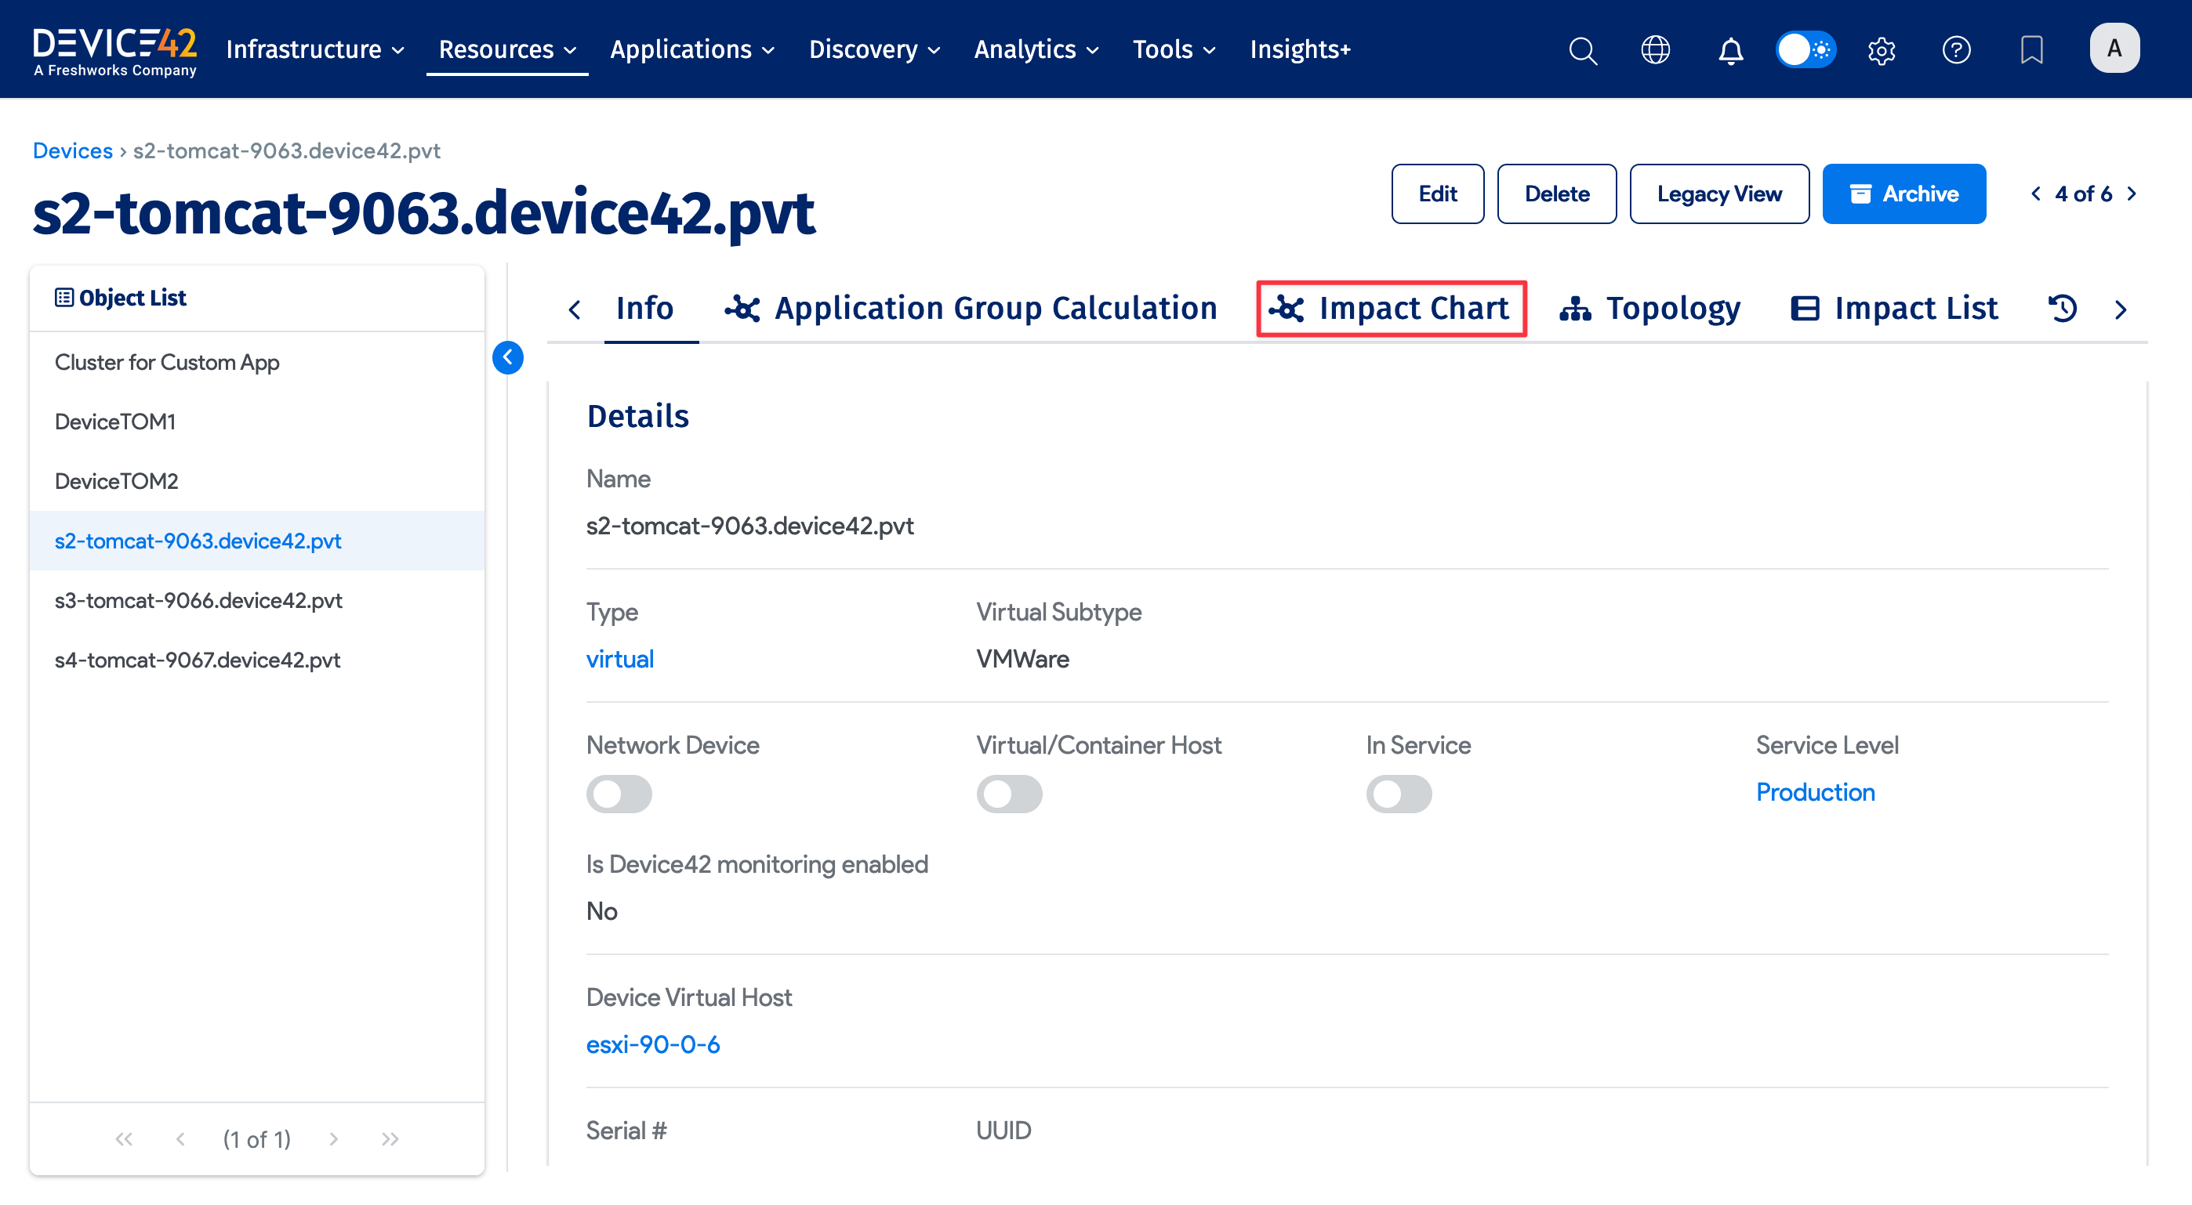Turn on the In Service toggle
This screenshot has width=2192, height=1205.
(1398, 794)
